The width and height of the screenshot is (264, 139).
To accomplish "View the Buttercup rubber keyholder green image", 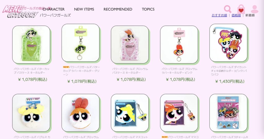I will 80,43.
